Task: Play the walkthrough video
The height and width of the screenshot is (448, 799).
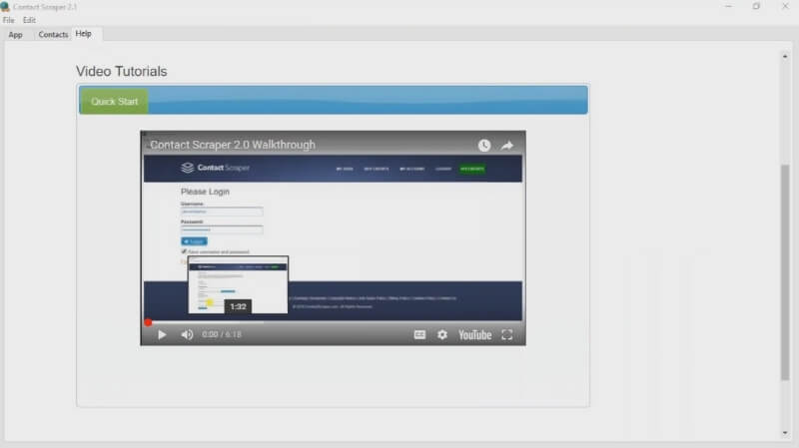Action: pos(162,334)
